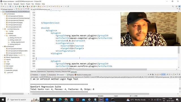The image size is (181, 102).
Task: Click the Remove Launch icon in Console toolbar
Action: click(150, 75)
